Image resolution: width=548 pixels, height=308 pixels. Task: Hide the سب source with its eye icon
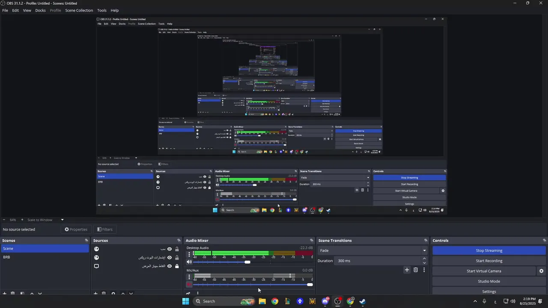click(x=170, y=249)
